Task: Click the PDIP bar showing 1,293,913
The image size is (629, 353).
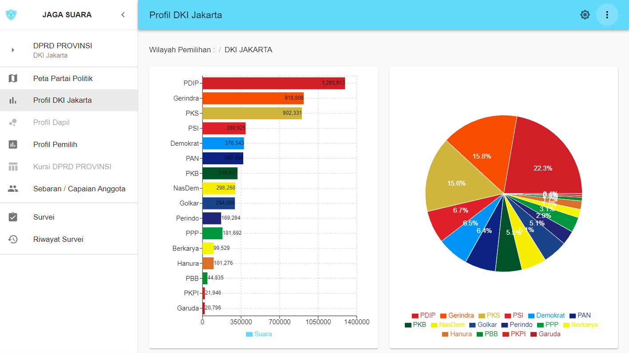Action: point(273,83)
